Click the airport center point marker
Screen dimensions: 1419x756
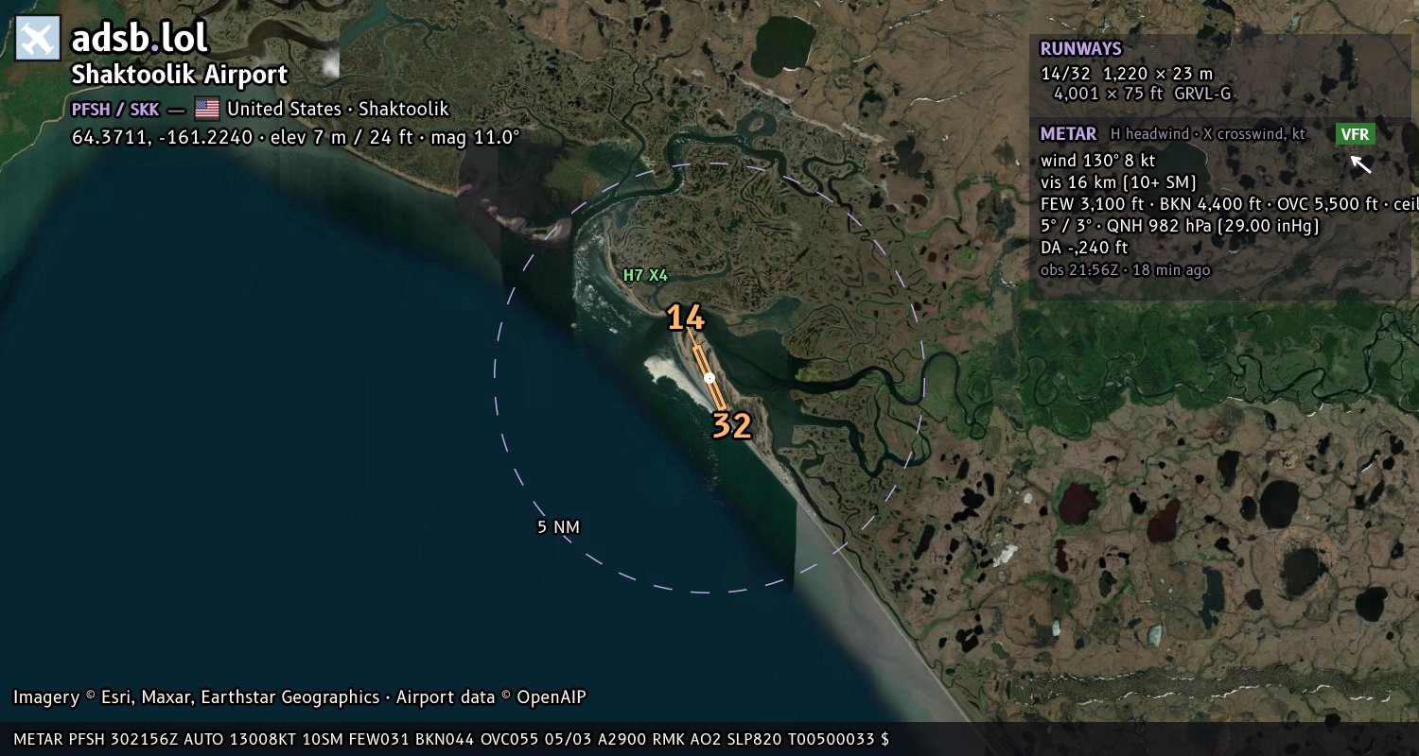point(709,378)
